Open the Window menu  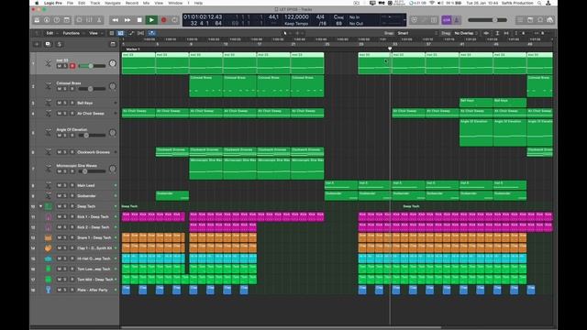175,3
